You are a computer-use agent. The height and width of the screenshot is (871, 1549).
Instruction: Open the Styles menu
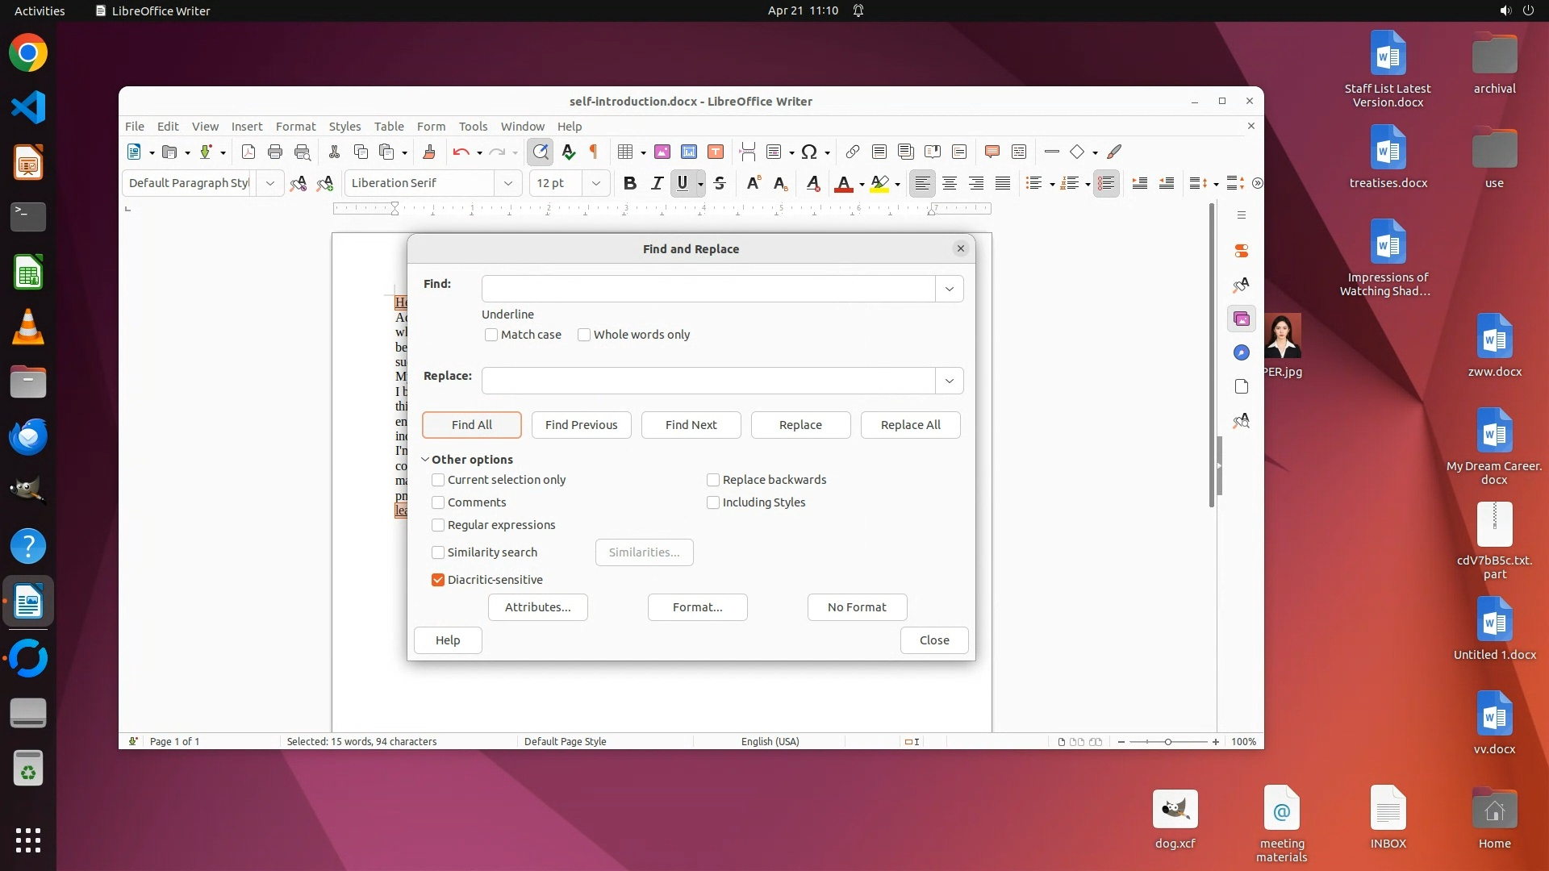pos(344,127)
